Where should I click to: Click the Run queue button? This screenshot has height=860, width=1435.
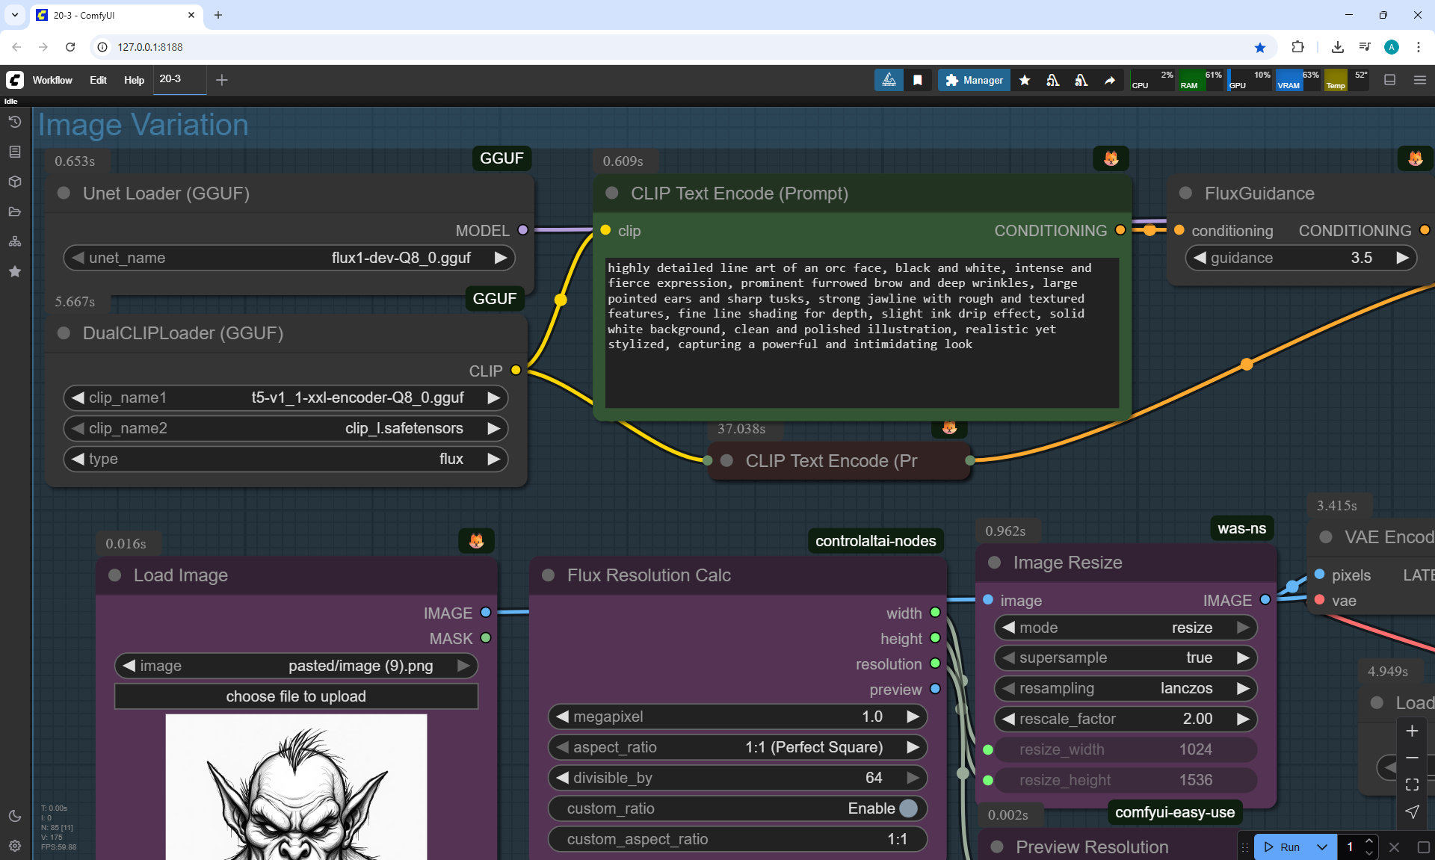coord(1283,847)
